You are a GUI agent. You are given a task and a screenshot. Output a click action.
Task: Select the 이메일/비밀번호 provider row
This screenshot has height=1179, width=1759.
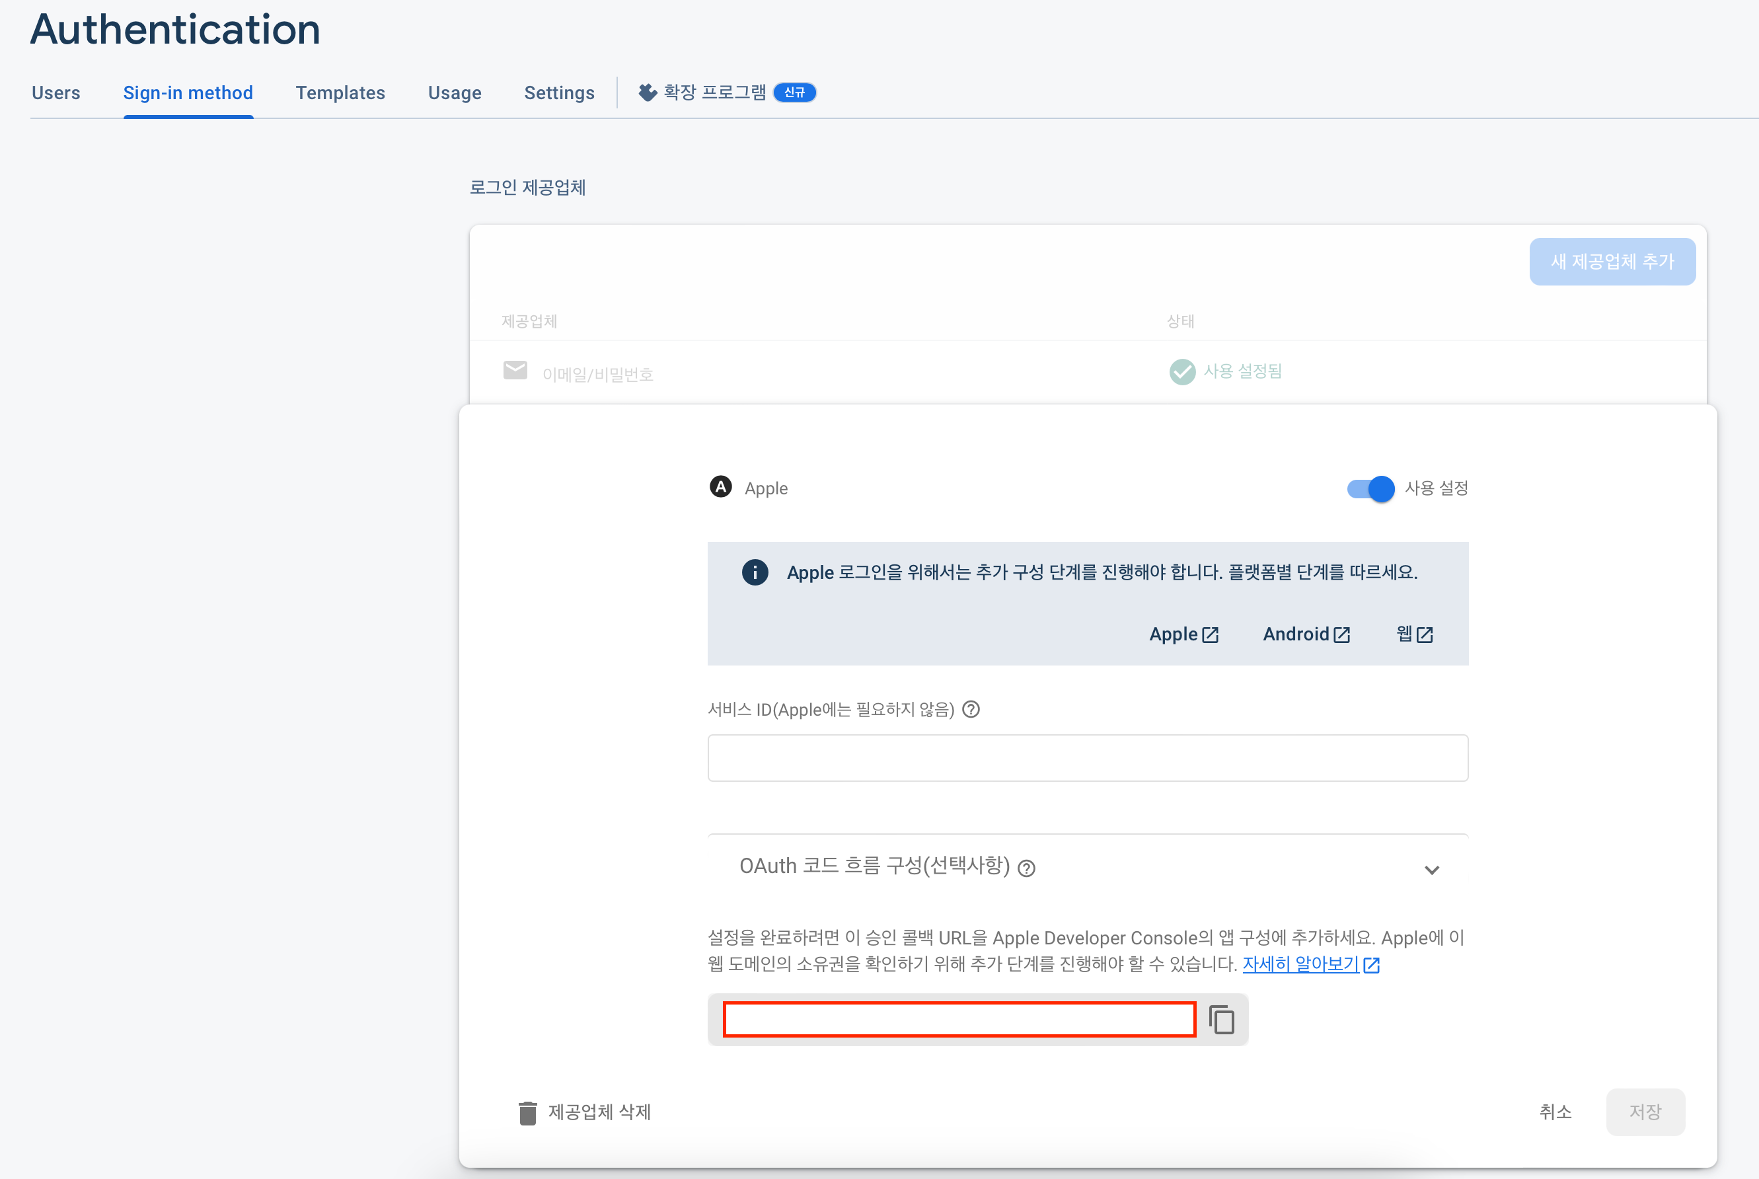(x=1088, y=372)
